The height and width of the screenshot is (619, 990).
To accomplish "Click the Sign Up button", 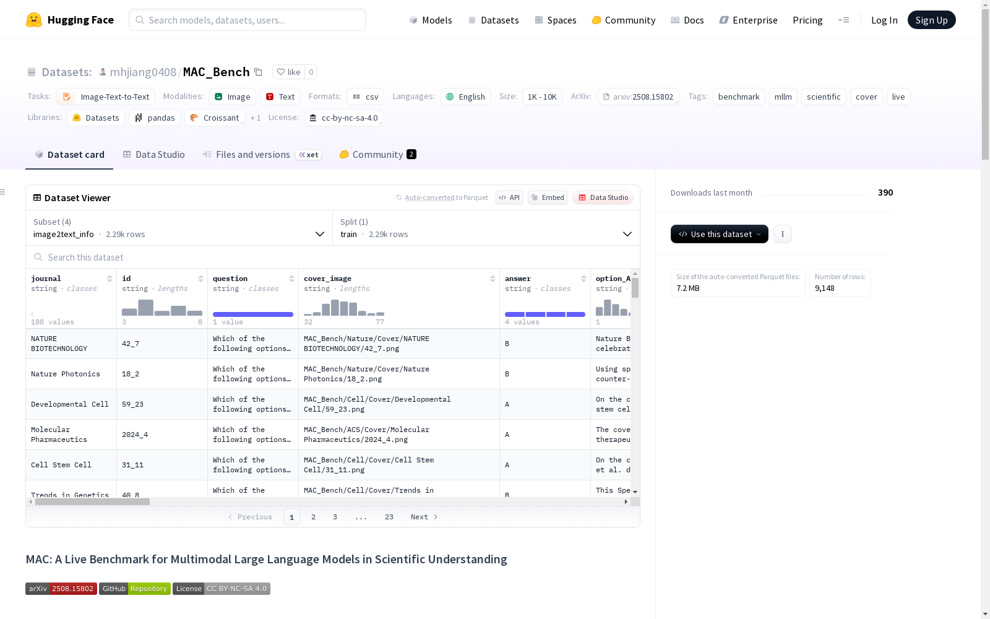I will [x=932, y=20].
